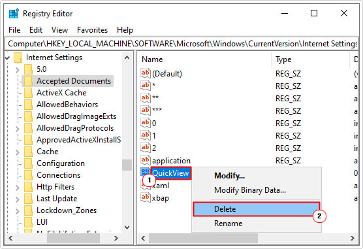Expand the AllowedDragProtocols key
The image size is (363, 249).
coord(18,128)
